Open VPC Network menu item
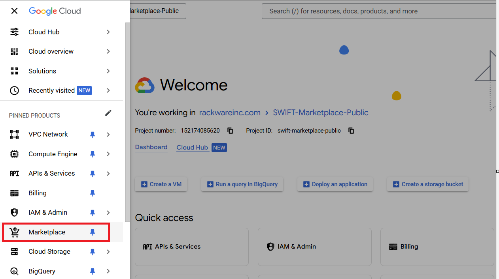This screenshot has width=499, height=279. click(x=62, y=134)
